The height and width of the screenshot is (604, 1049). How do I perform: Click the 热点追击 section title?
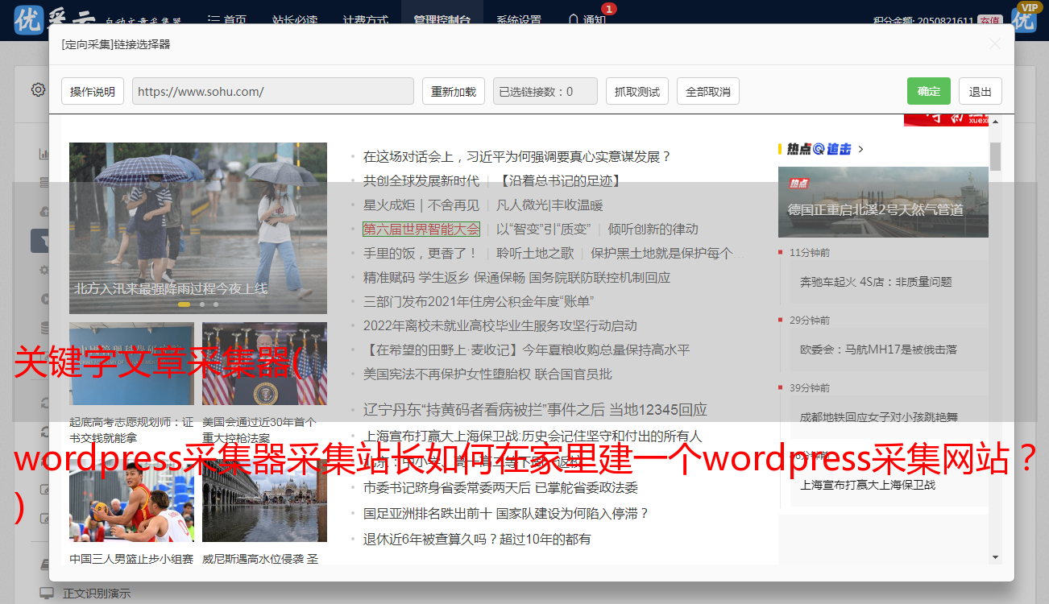tap(819, 149)
